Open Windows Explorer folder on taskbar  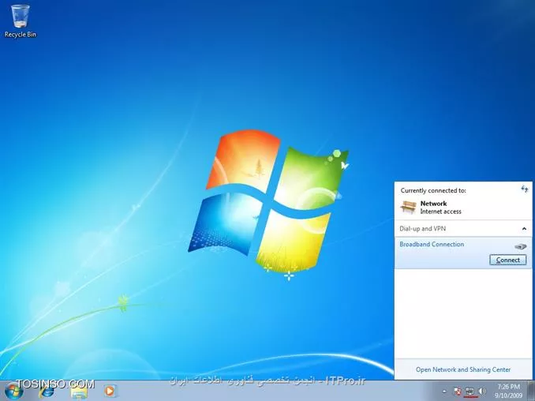pos(79,392)
